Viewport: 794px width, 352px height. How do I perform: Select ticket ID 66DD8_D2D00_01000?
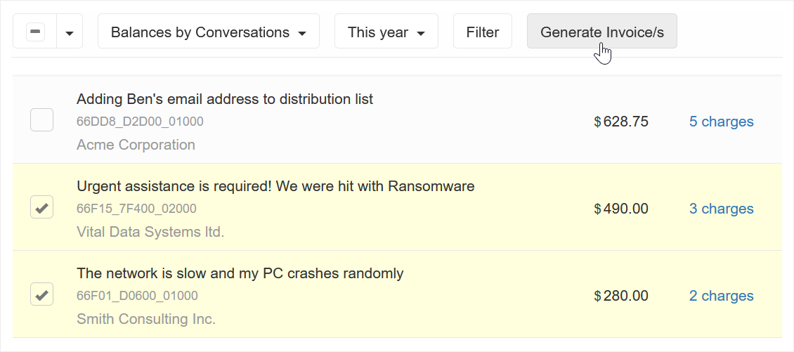click(x=140, y=122)
